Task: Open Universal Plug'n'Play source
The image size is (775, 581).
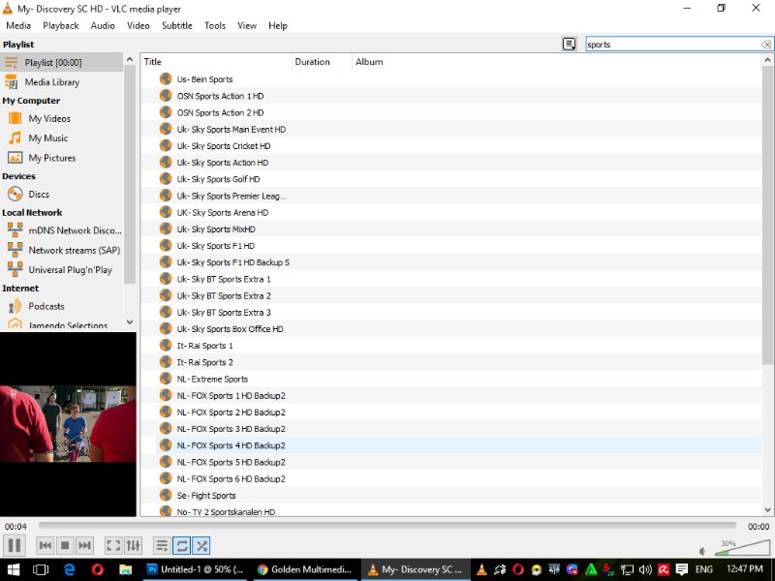Action: [61, 270]
